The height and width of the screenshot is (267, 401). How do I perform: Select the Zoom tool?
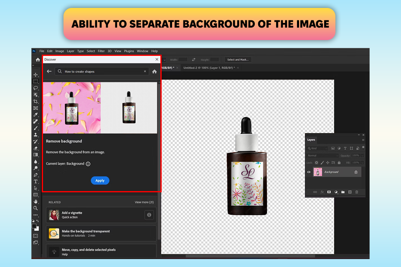pos(36,208)
